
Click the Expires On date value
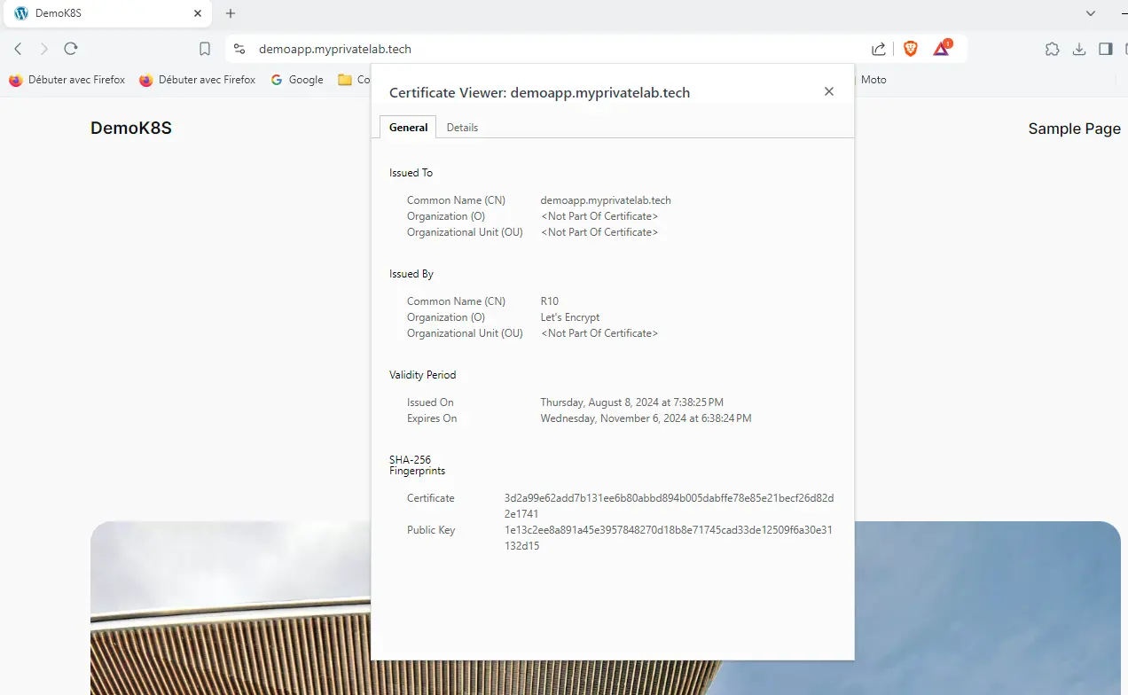tap(646, 418)
